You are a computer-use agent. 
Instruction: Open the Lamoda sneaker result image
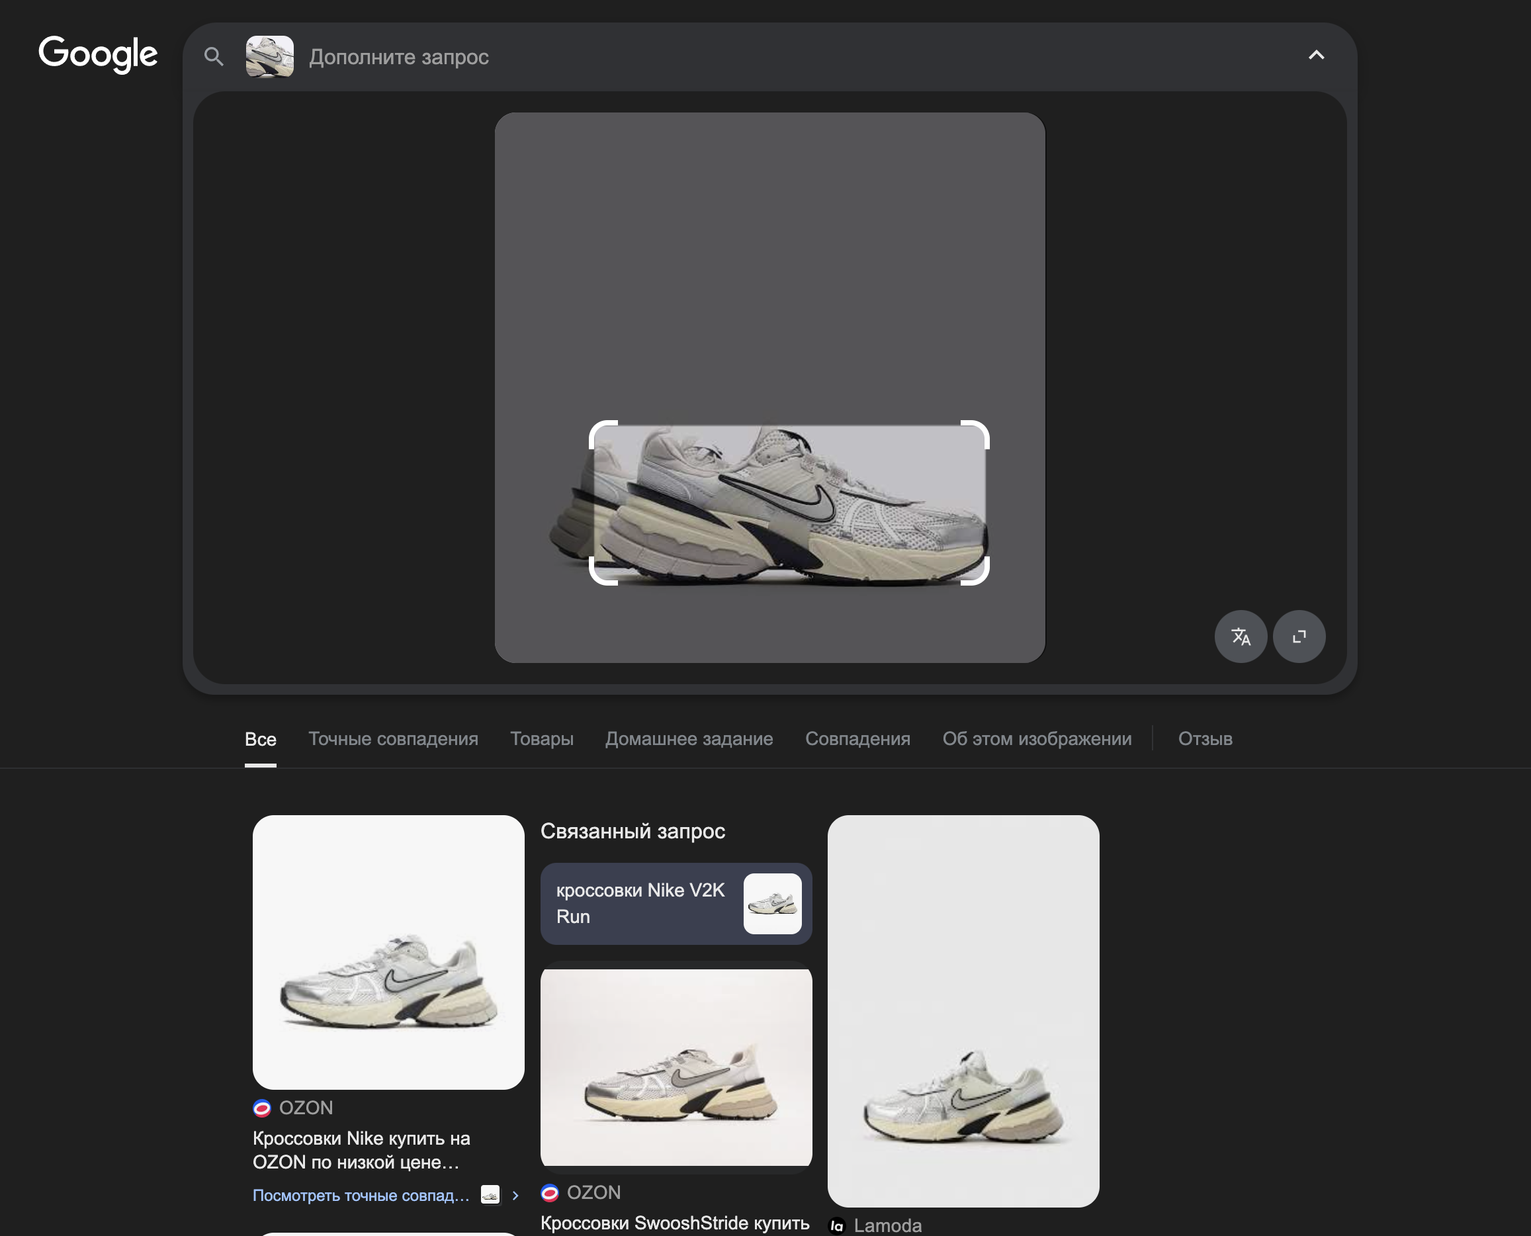pyautogui.click(x=963, y=1011)
